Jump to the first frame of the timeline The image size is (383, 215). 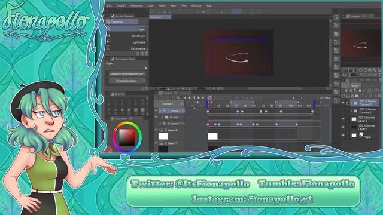tap(185, 98)
